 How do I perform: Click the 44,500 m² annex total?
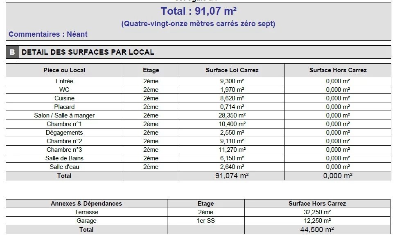tap(317, 230)
